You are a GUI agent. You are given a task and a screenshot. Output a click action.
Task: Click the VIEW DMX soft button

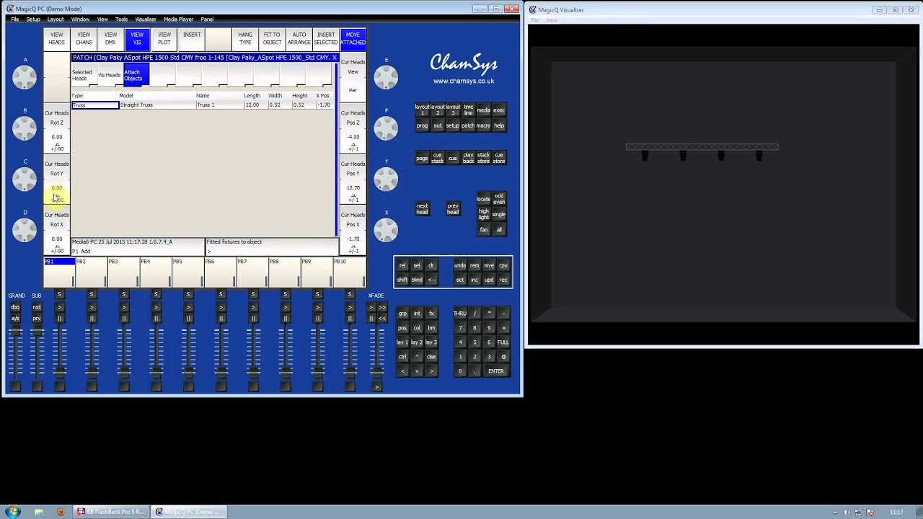[110, 38]
